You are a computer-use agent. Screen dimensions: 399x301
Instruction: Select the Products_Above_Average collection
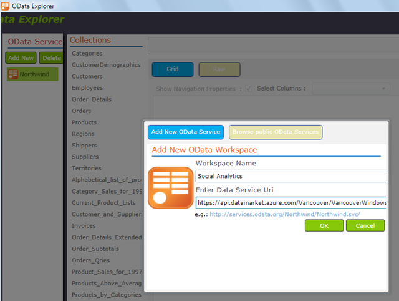pyautogui.click(x=107, y=283)
